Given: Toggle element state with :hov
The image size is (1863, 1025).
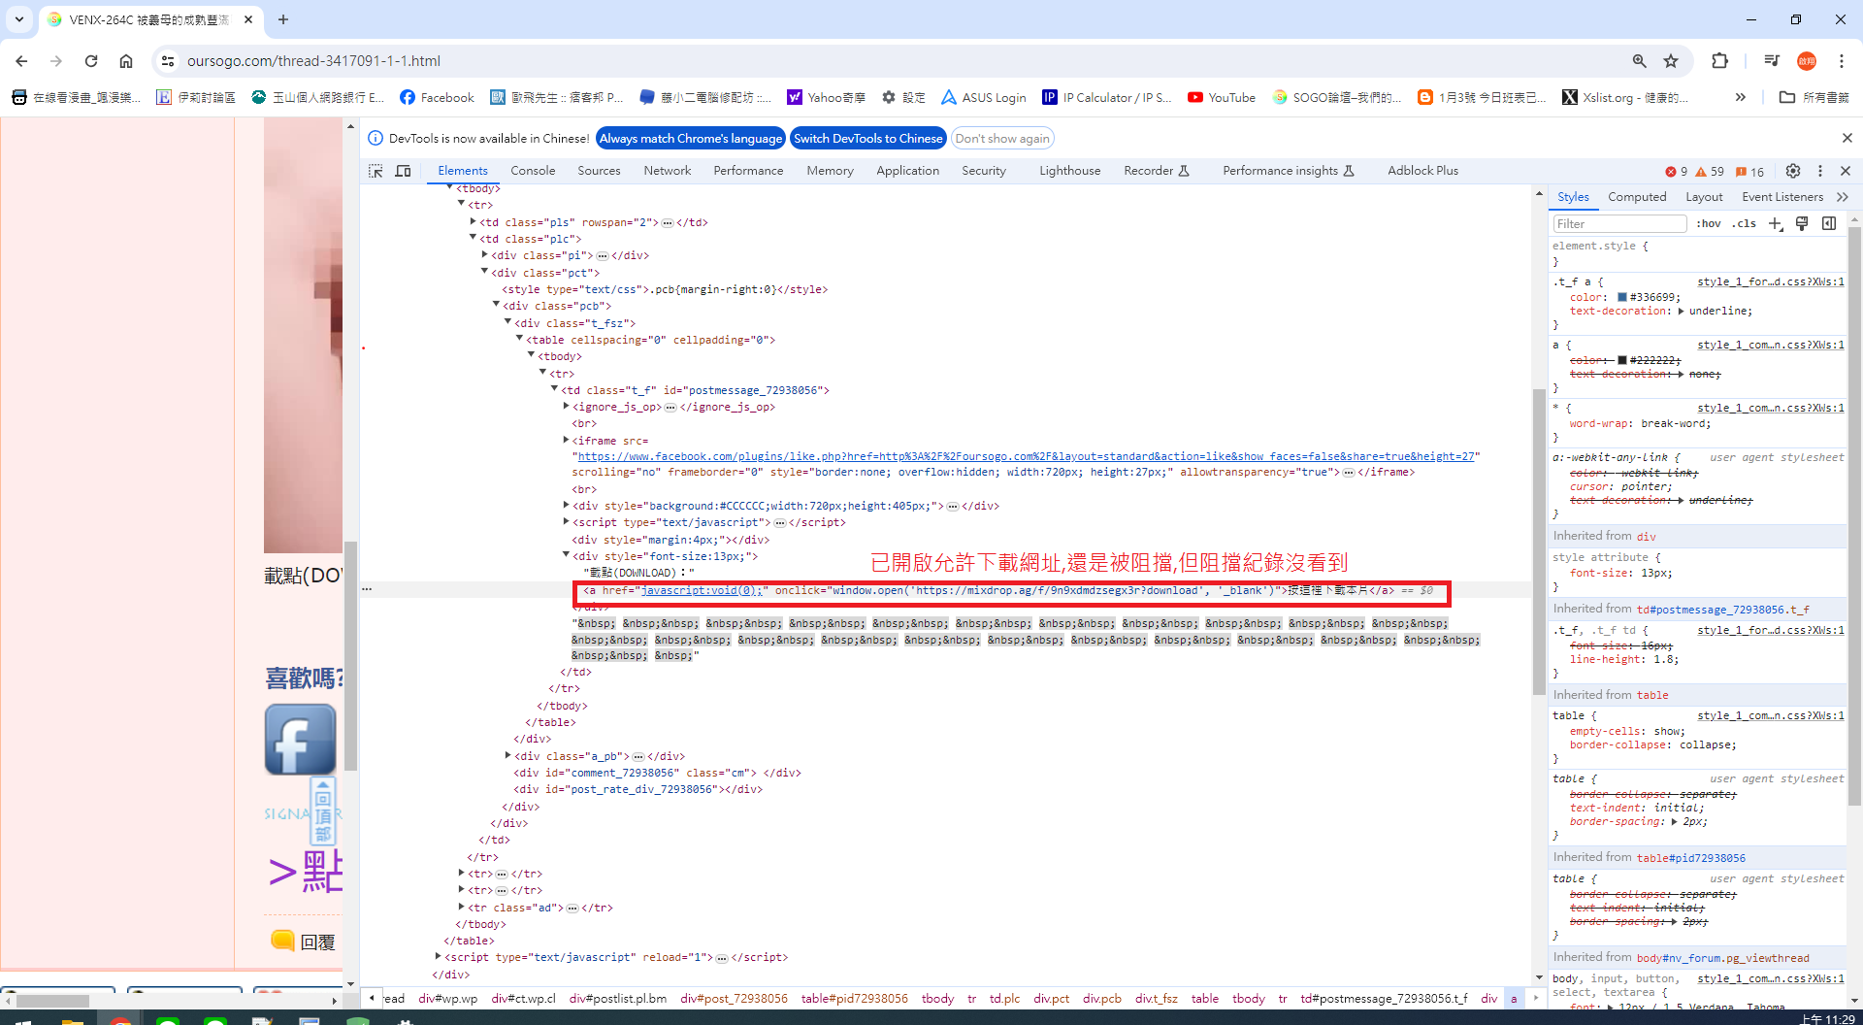Looking at the screenshot, I should pyautogui.click(x=1708, y=222).
